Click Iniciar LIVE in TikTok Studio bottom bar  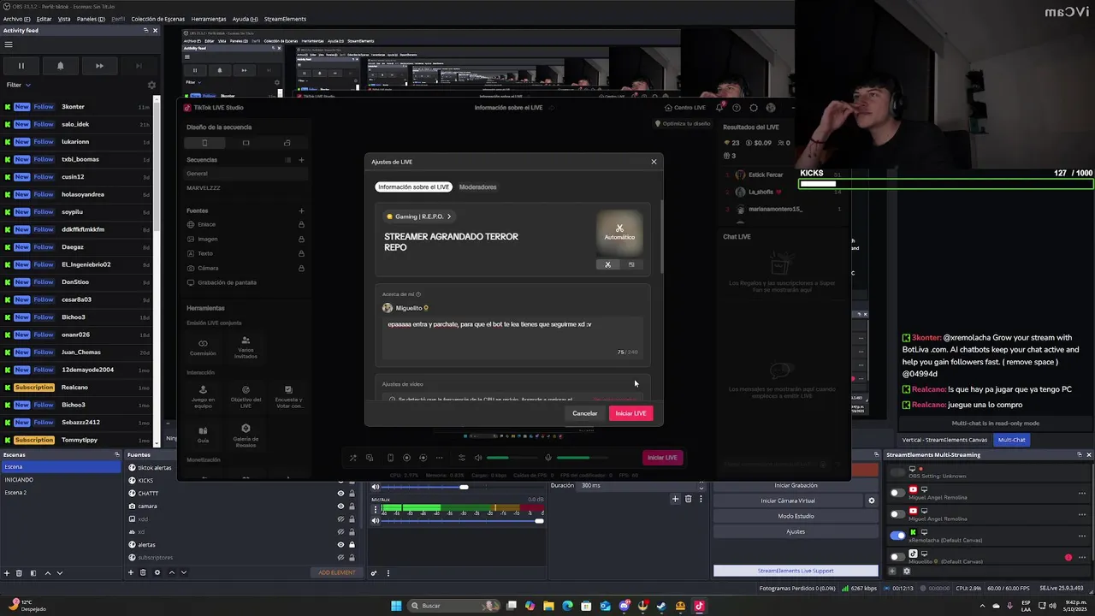coord(662,458)
